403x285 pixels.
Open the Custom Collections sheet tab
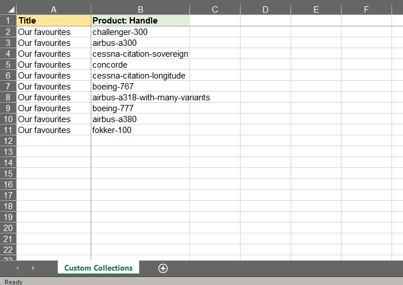point(98,268)
